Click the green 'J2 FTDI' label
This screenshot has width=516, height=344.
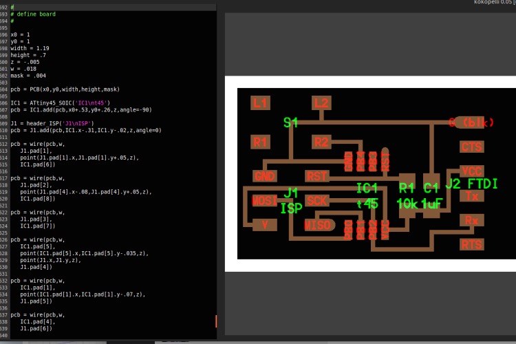tap(471, 184)
